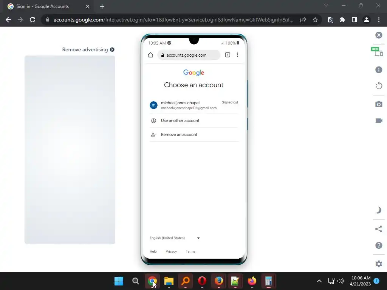Select Remove an account
This screenshot has height=290, width=387.
[x=194, y=135]
